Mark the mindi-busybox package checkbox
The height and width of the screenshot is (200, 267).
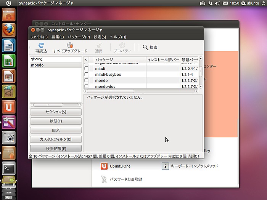click(x=86, y=74)
